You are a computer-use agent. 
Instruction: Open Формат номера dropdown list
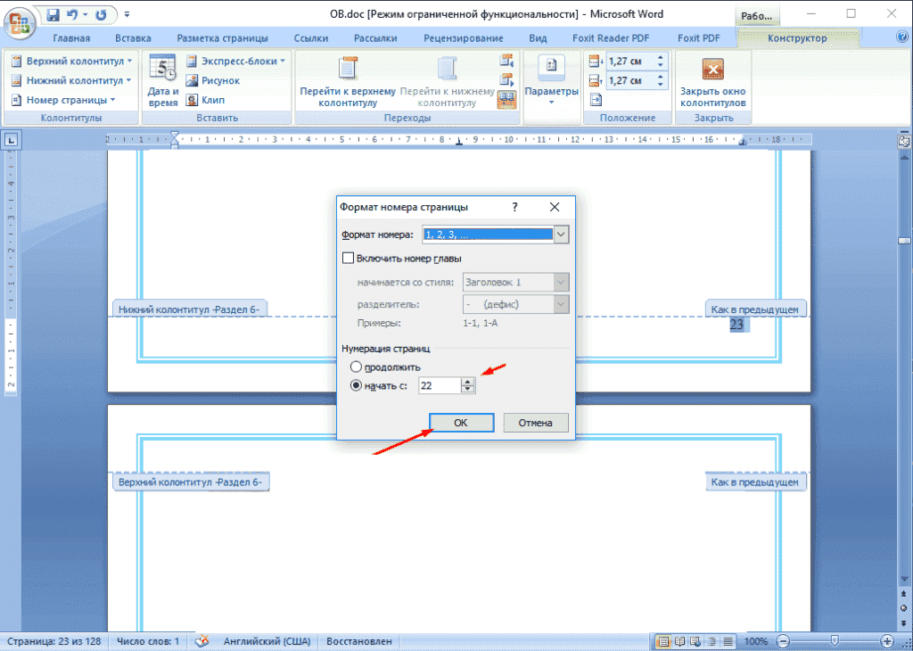(x=560, y=234)
